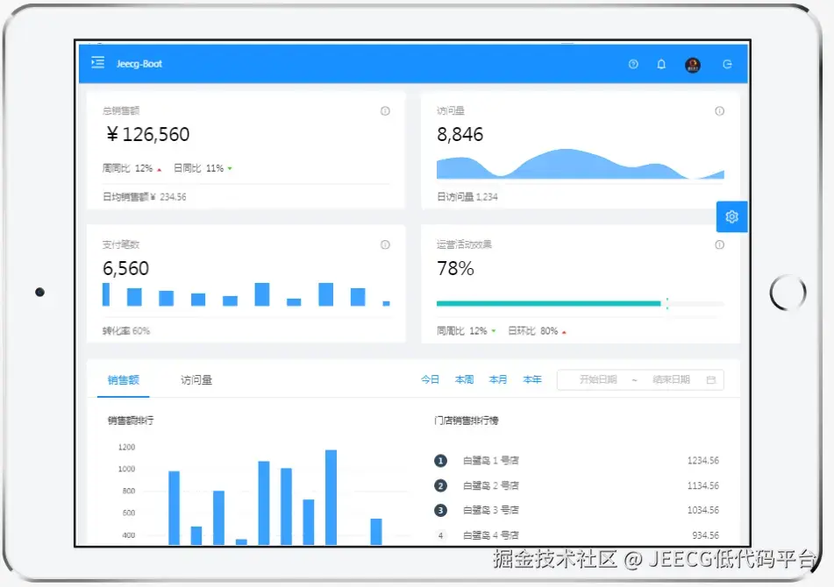This screenshot has height=587, width=834.
Task: Click sales value 934.56
Action: click(x=705, y=535)
